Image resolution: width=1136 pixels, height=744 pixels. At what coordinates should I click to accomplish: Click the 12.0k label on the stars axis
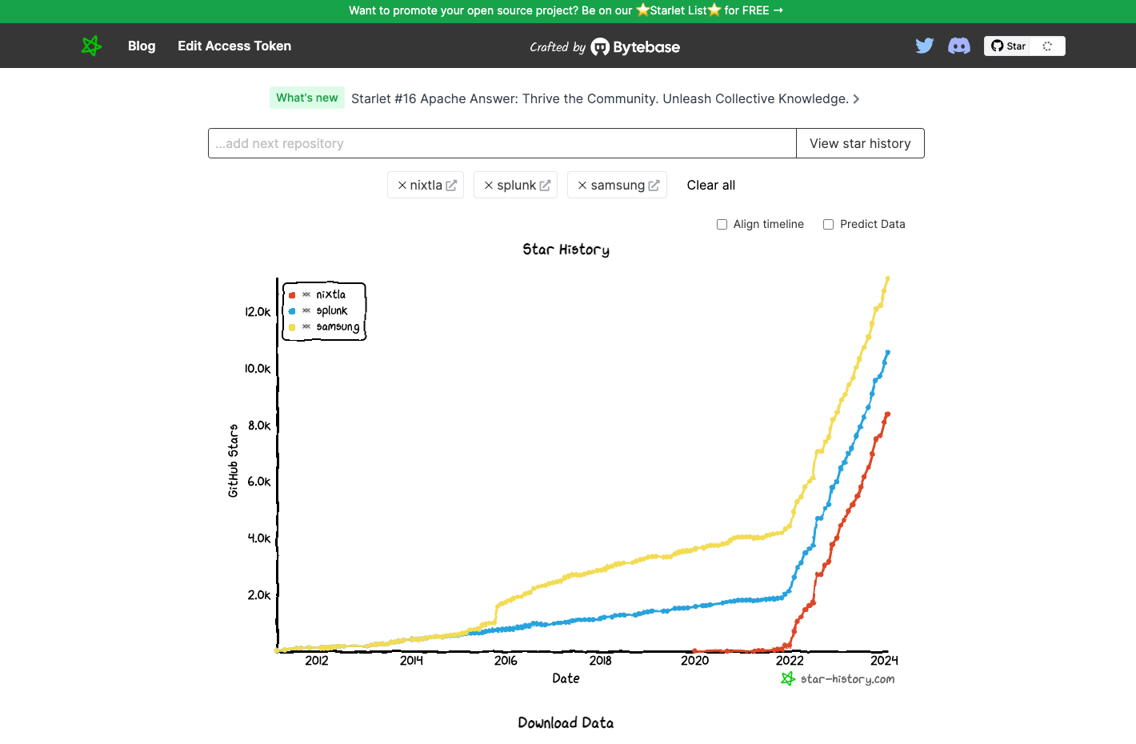point(258,312)
